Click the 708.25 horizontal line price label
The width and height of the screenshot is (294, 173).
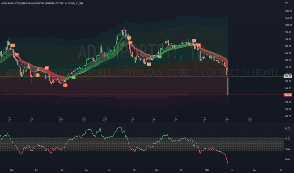click(288, 76)
